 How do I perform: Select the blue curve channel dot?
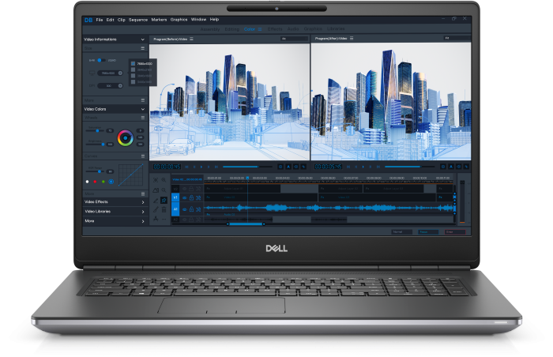[x=111, y=182]
